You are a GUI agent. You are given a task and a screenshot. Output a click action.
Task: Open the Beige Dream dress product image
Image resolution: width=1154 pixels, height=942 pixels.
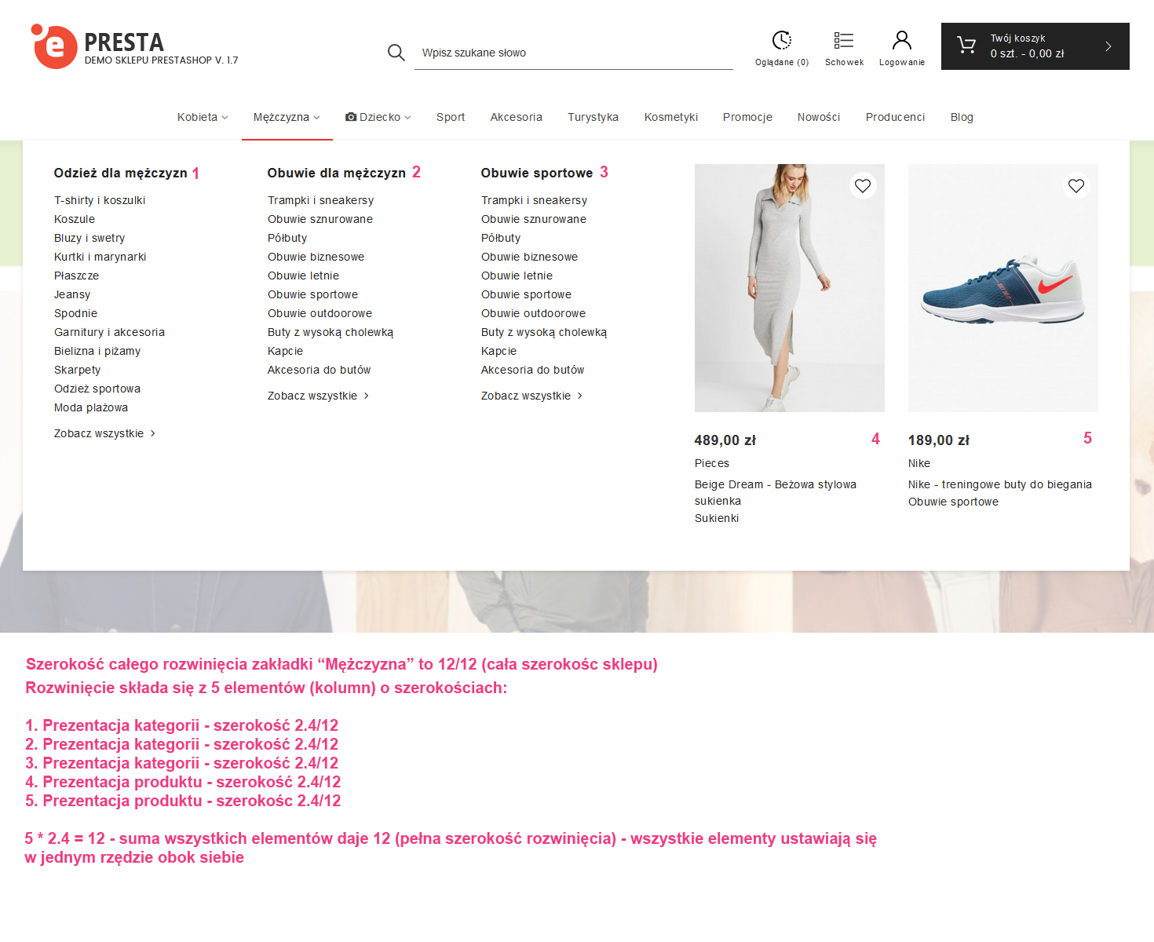pyautogui.click(x=789, y=288)
